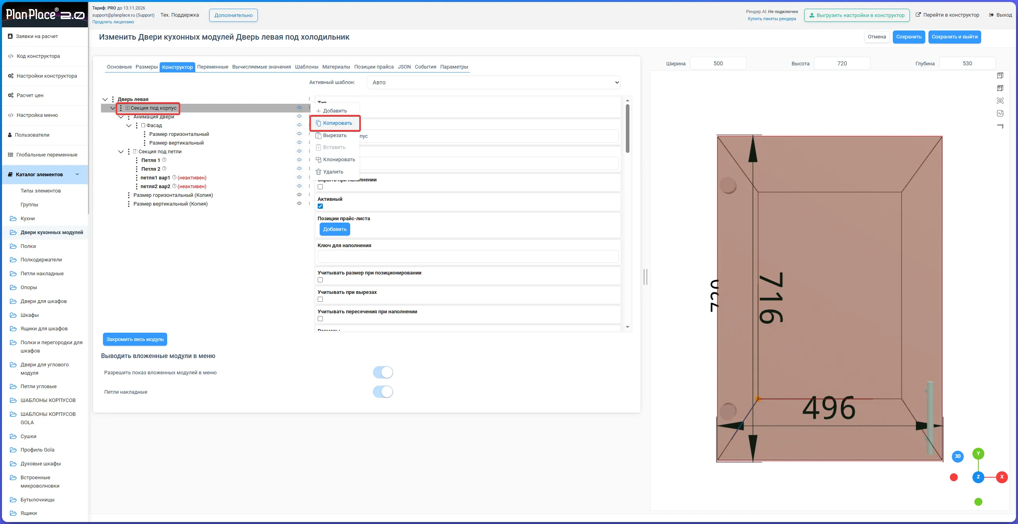Click the green Y axis gizmo
This screenshot has width=1018, height=524.
(978, 454)
